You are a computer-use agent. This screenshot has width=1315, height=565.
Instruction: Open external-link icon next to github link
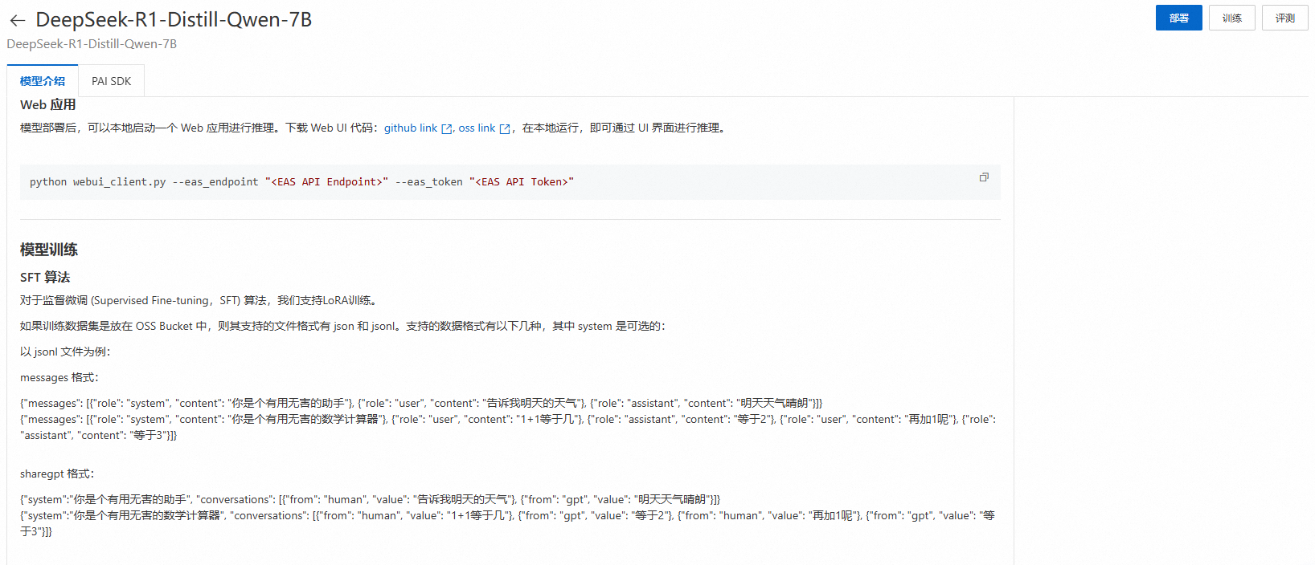(x=447, y=128)
